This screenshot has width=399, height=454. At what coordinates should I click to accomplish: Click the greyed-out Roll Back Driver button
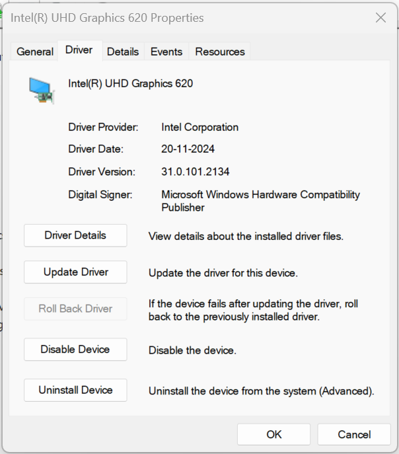(75, 309)
